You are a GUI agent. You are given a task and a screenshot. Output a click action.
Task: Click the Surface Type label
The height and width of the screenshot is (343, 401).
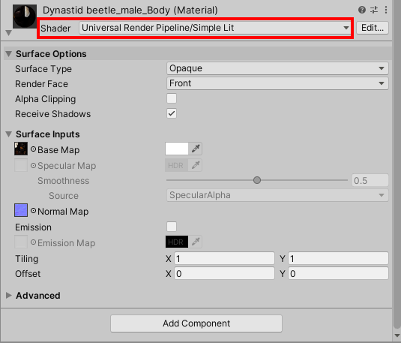(43, 69)
